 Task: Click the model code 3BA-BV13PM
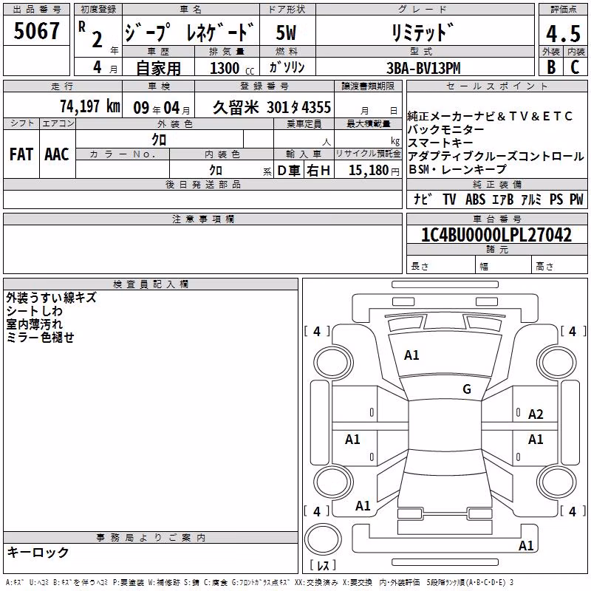[423, 68]
